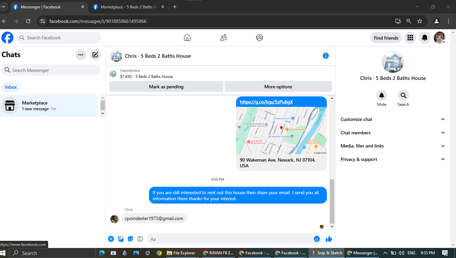This screenshot has width=456, height=258.
Task: Click the blue conversation information icon
Action: click(x=326, y=56)
